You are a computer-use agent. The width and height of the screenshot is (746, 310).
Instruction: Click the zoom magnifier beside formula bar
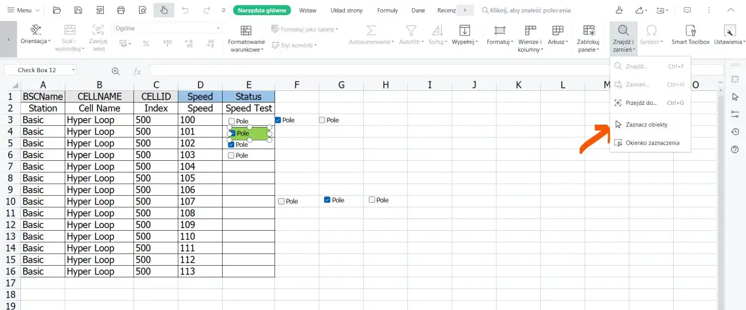tap(115, 71)
